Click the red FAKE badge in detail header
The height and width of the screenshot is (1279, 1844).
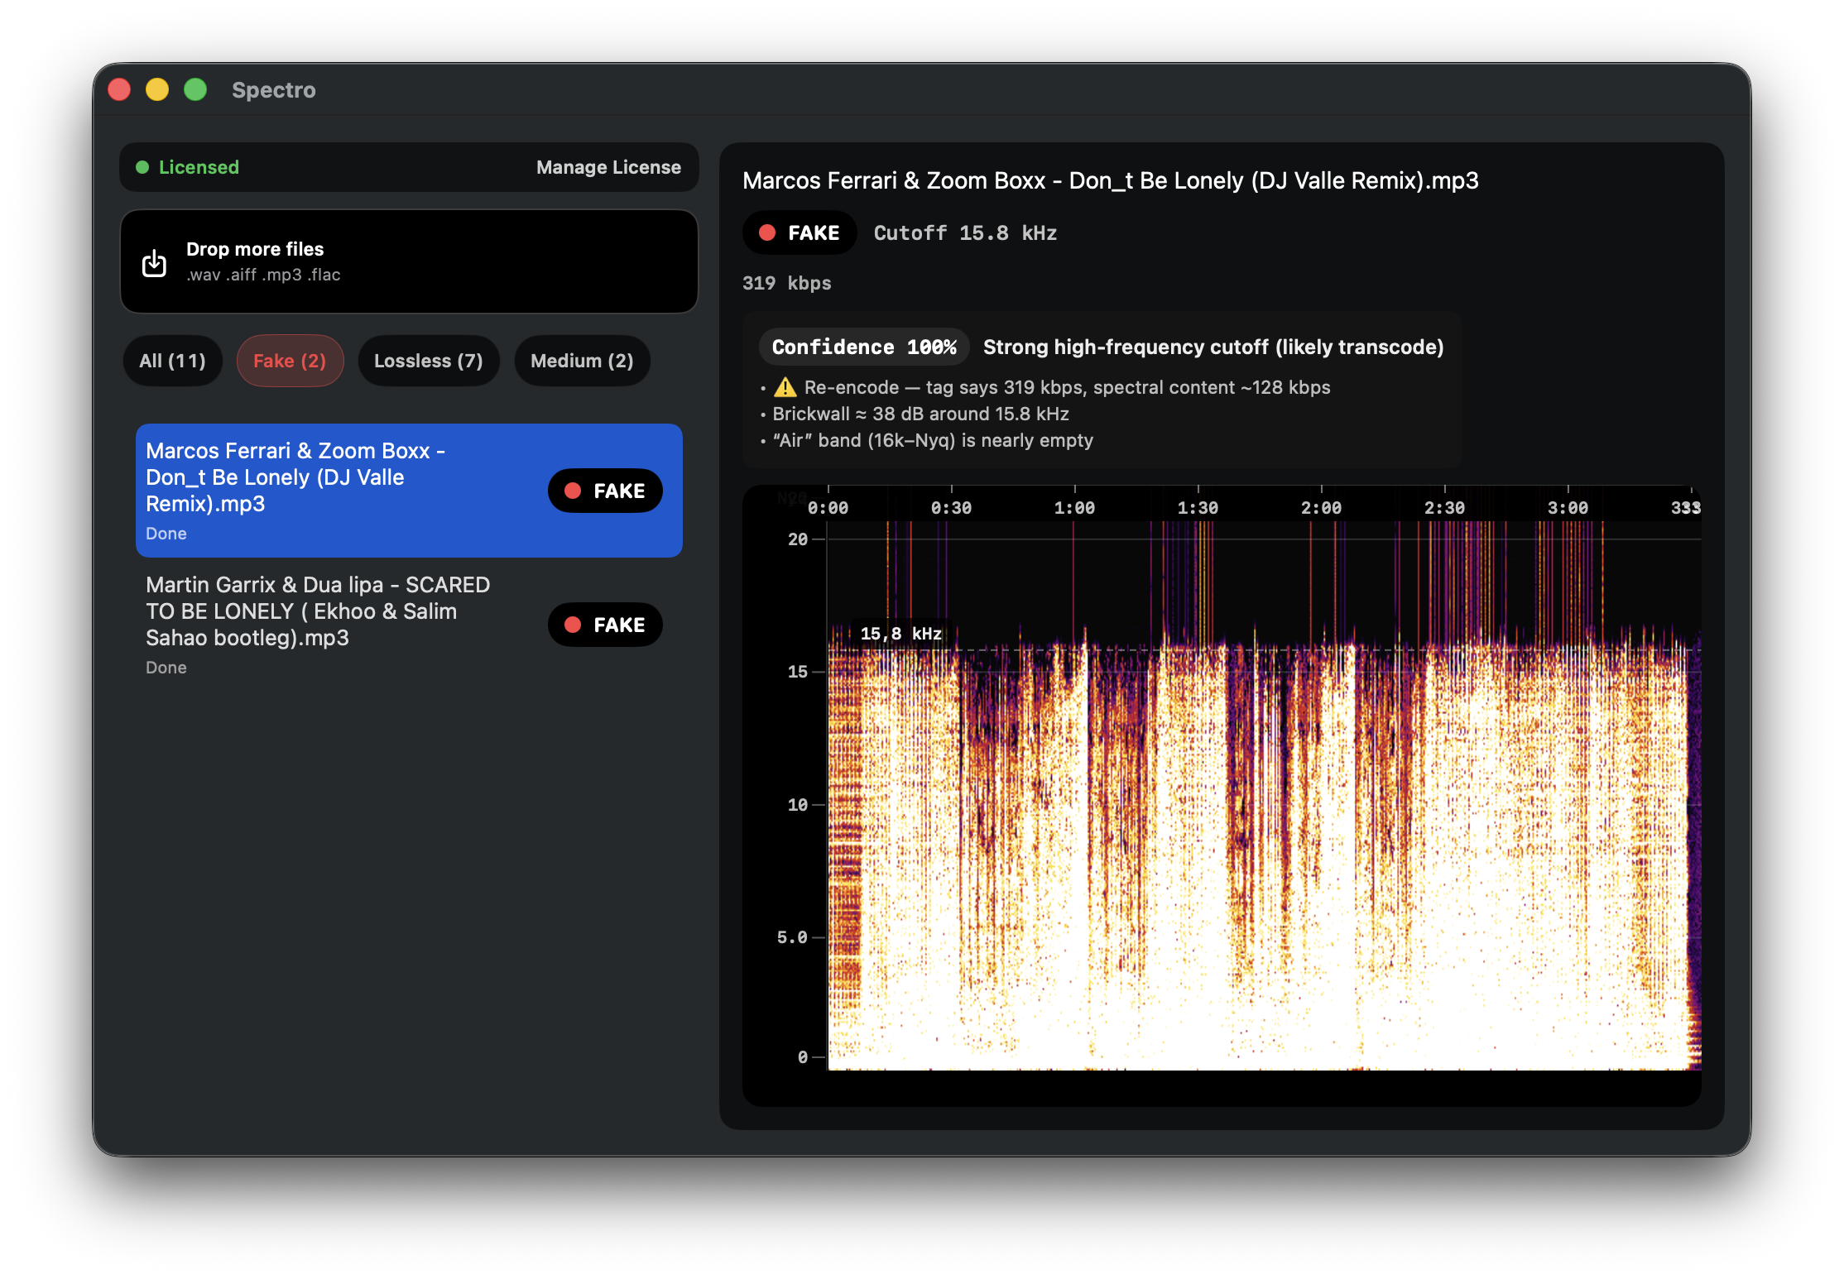800,233
